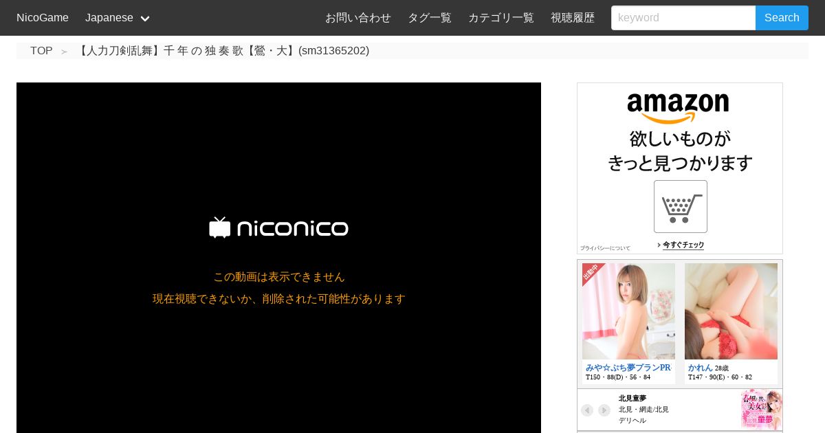Image resolution: width=825 pixels, height=433 pixels.
Task: Click the Amazon shopping cart icon
Action: point(681,206)
